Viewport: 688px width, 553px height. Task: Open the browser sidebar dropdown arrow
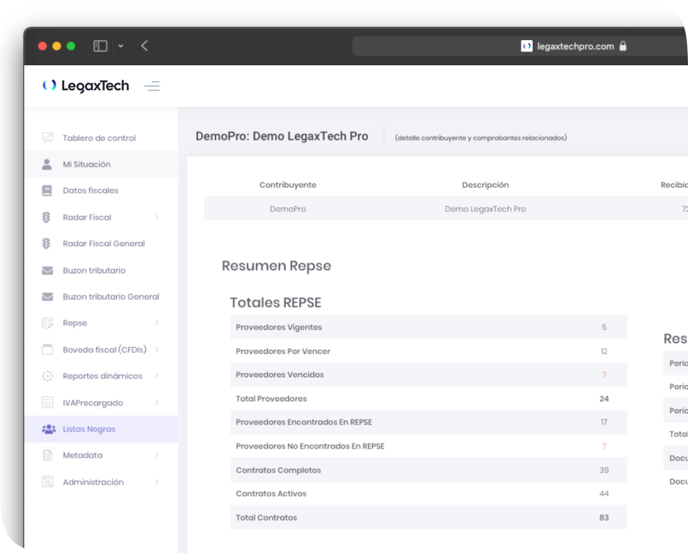click(x=121, y=46)
